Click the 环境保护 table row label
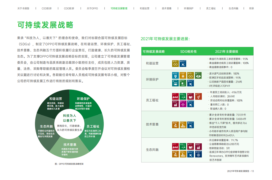Image resolution: width=272 pixels, height=180 pixels. pyautogui.click(x=152, y=79)
